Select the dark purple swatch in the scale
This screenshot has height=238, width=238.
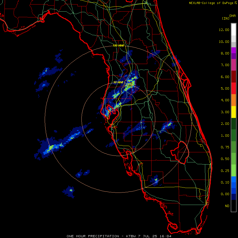(x=234, y=56)
